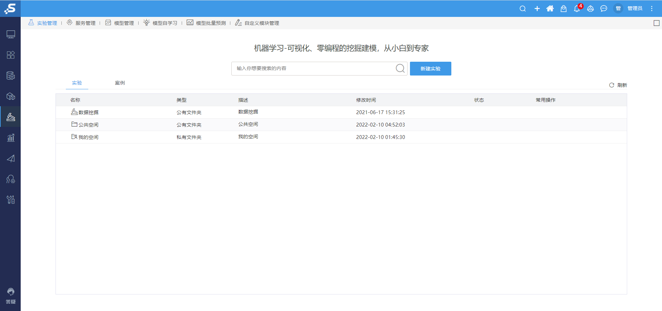The image size is (662, 311).
Task: Click the skin theme icon in top bar
Action: click(x=590, y=9)
